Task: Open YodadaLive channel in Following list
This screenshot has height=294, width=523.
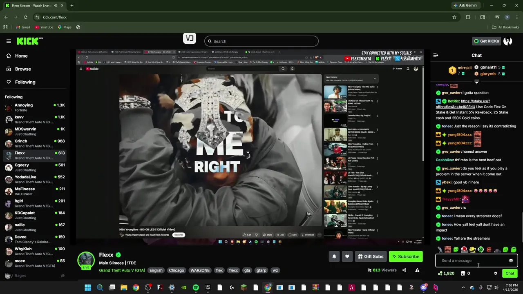Action: [35, 180]
